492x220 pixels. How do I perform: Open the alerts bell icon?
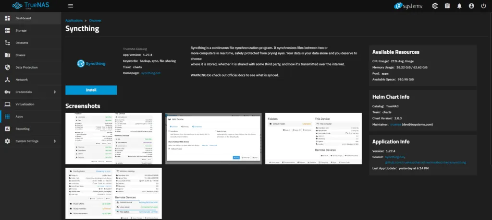pos(459,6)
